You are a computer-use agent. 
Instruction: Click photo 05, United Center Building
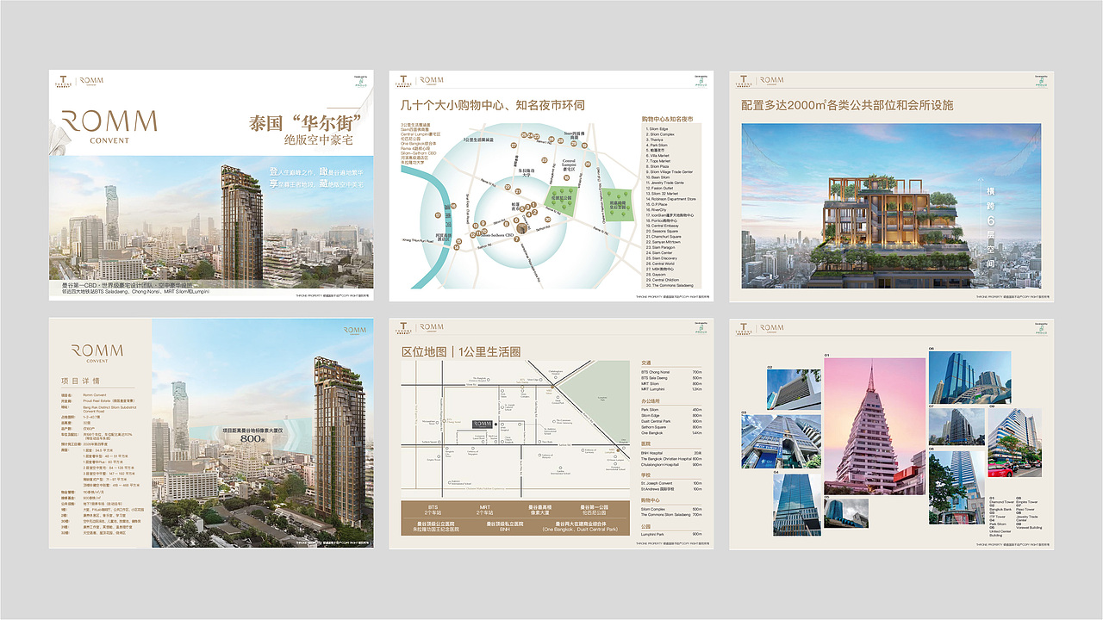tap(846, 513)
